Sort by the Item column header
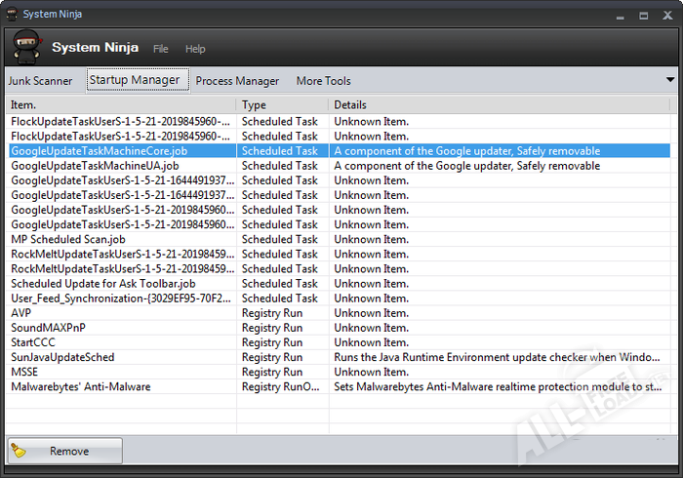 tap(120, 104)
